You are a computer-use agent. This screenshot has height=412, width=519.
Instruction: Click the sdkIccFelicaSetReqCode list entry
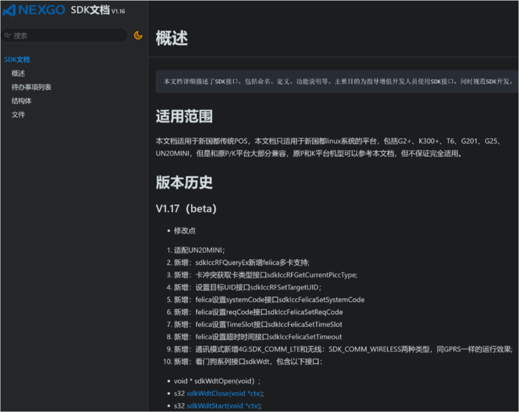click(x=258, y=312)
